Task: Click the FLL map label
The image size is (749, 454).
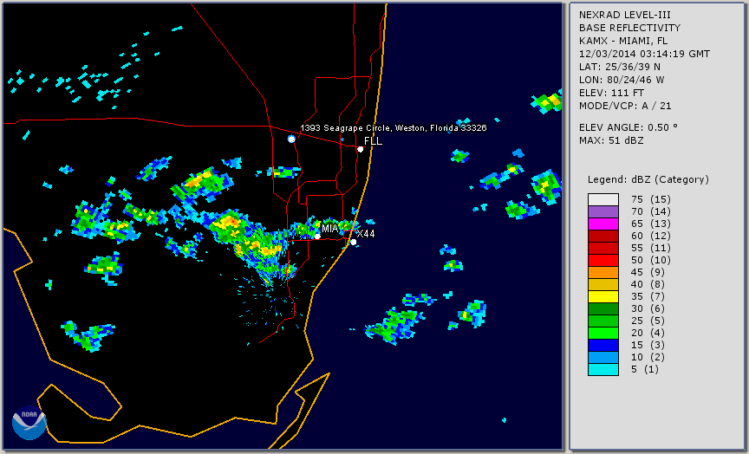Action: 373,141
